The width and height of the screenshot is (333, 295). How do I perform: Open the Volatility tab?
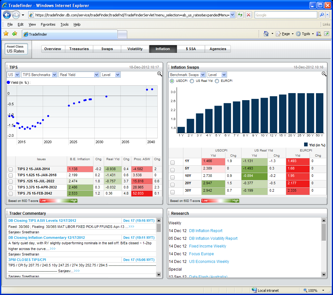tap(135, 49)
